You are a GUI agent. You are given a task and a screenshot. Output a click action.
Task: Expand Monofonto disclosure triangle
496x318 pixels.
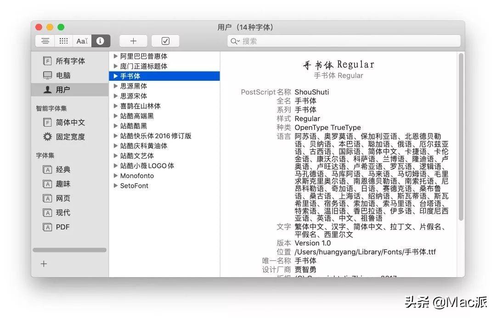pos(115,176)
